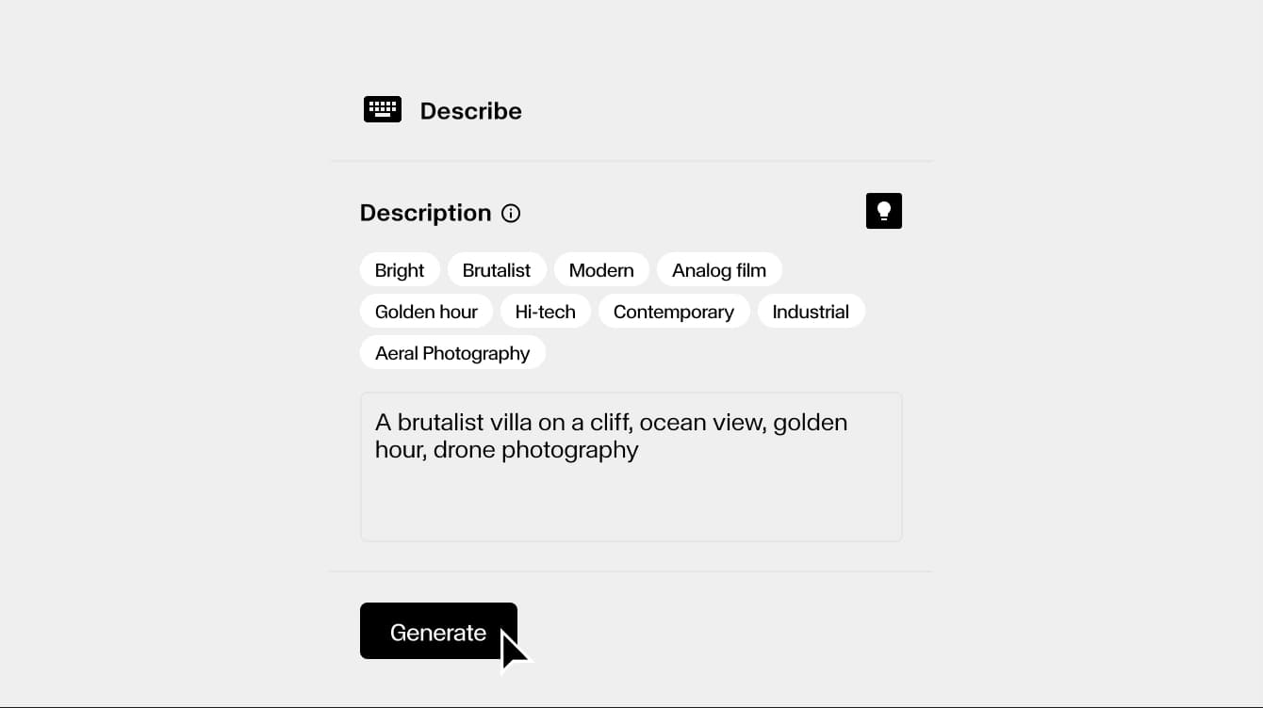Apply the Golden hour style tag
This screenshot has width=1263, height=708.
426,311
